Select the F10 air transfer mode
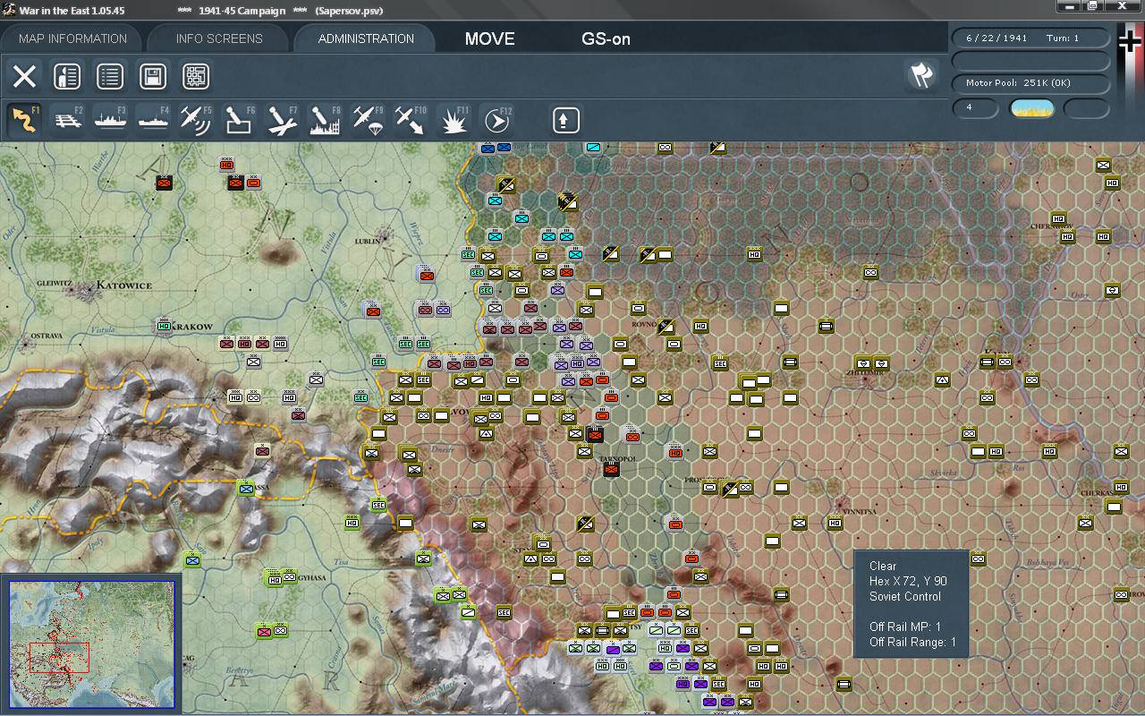The height and width of the screenshot is (716, 1145). [411, 120]
